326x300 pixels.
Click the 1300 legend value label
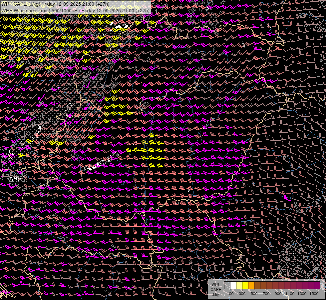pyautogui.click(x=302, y=294)
